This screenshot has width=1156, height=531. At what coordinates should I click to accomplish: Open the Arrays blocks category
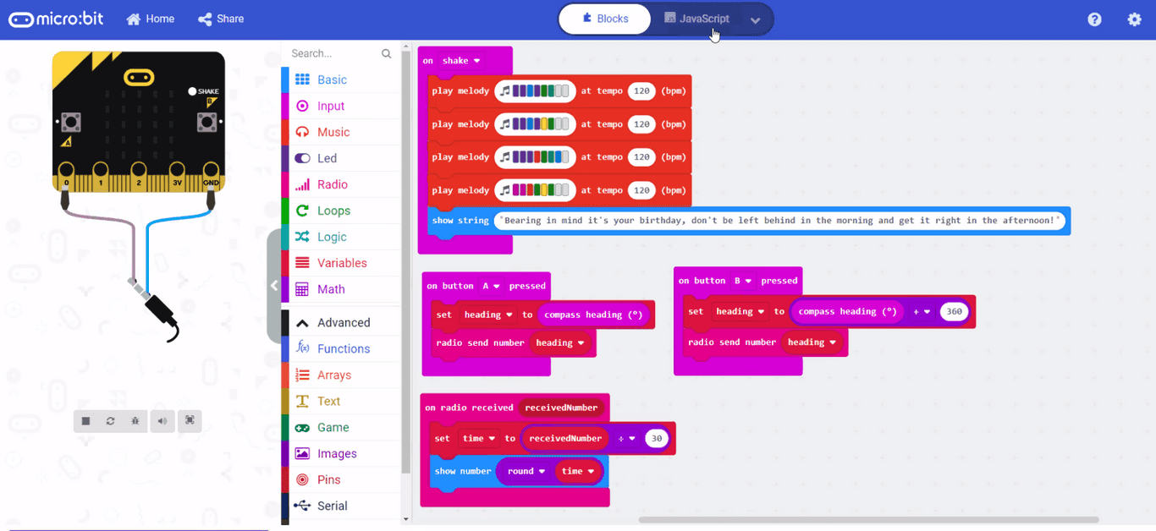click(x=341, y=375)
